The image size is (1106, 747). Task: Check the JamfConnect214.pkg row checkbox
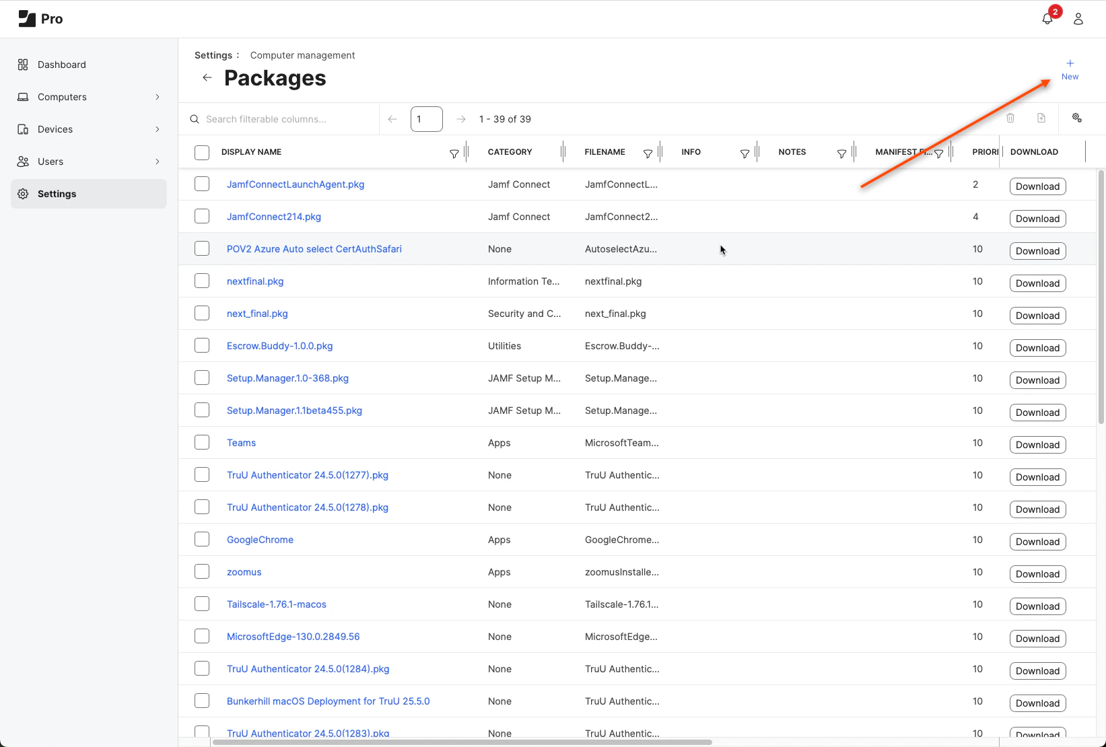point(202,216)
